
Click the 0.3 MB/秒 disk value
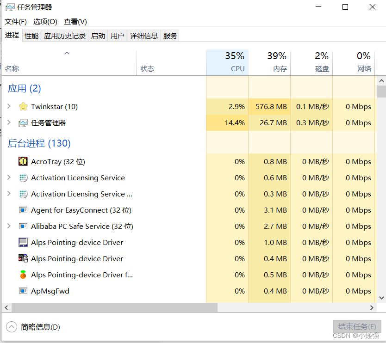click(x=312, y=122)
